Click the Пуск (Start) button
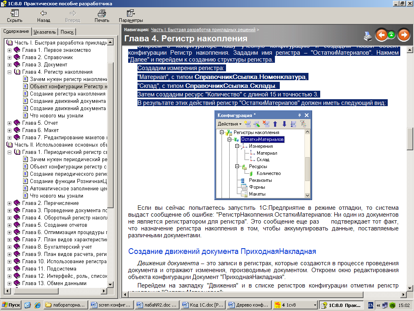This screenshot has width=414, height=311. [x=11, y=305]
